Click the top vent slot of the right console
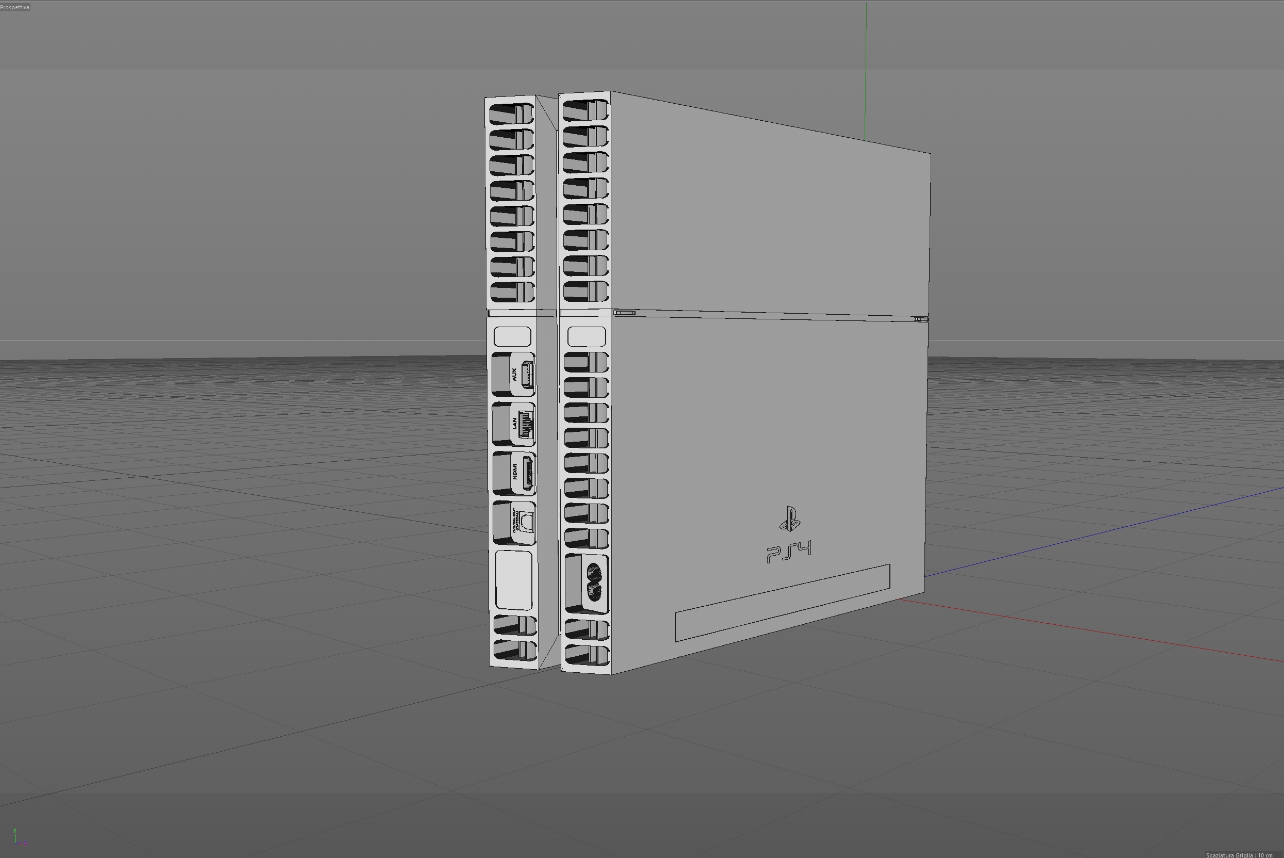 [x=585, y=111]
